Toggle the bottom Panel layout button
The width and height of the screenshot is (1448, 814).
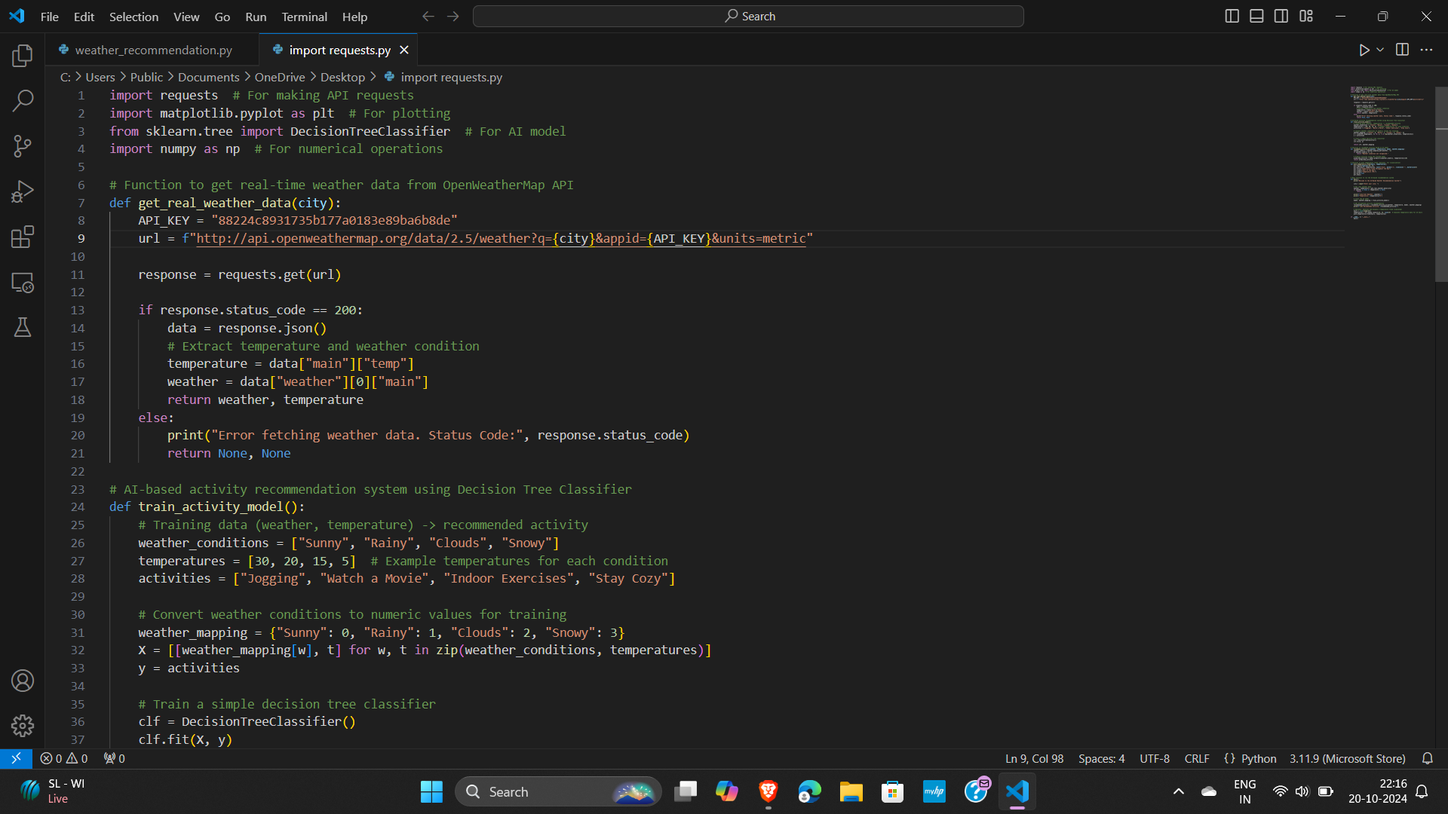click(x=1256, y=16)
